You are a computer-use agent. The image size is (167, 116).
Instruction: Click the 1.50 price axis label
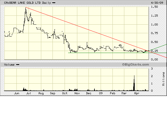[x=154, y=7]
